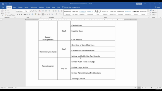Click the zoom in plus icon
162x91 pixels.
point(157,88)
